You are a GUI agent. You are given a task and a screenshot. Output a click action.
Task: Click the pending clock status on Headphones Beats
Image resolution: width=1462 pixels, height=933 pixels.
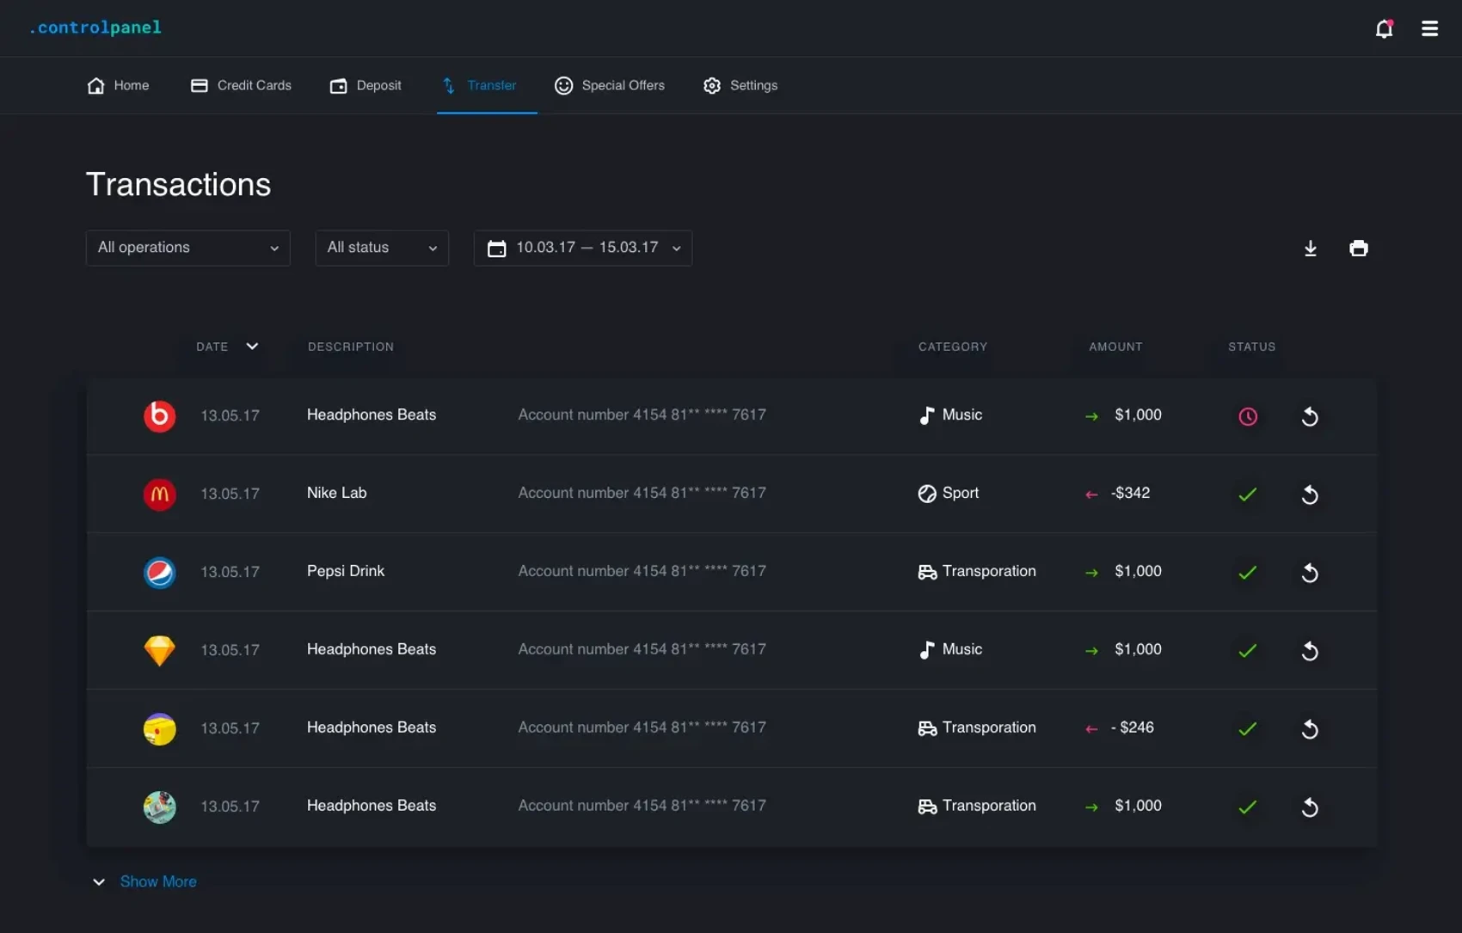pos(1249,416)
